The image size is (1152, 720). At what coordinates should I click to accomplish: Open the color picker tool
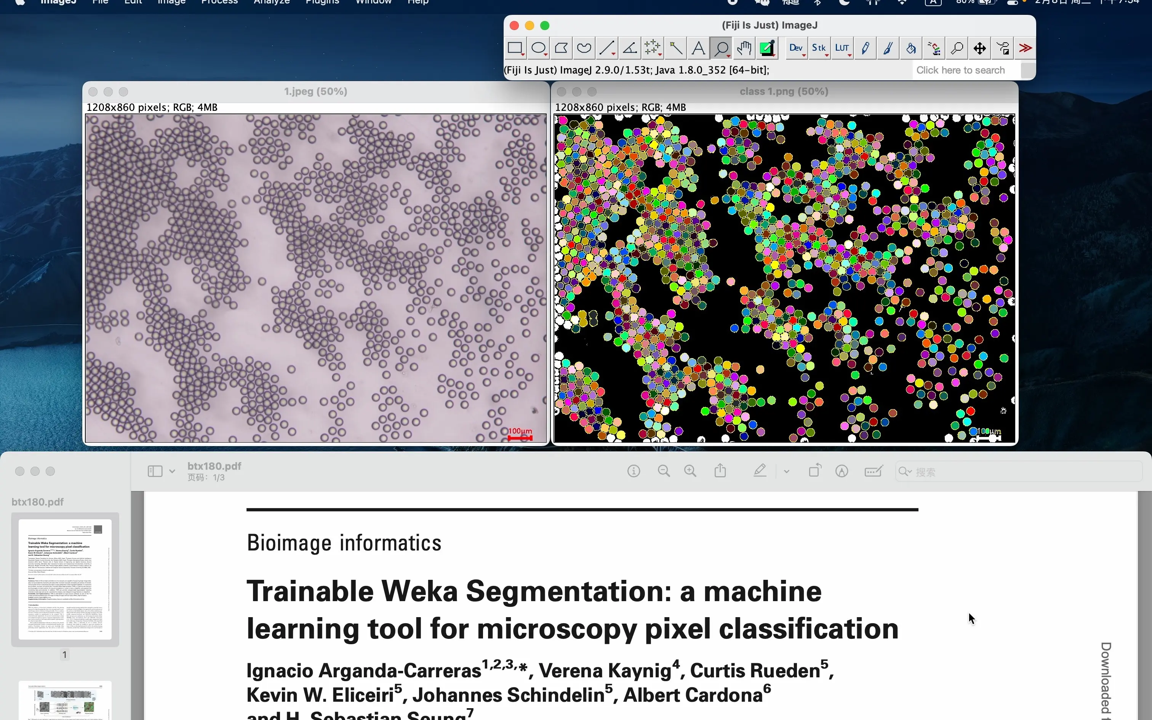tap(766, 48)
